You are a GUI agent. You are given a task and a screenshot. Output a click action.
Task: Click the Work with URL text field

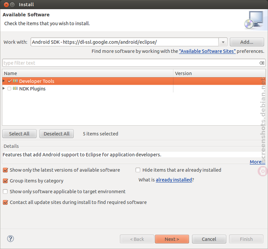click(125, 42)
